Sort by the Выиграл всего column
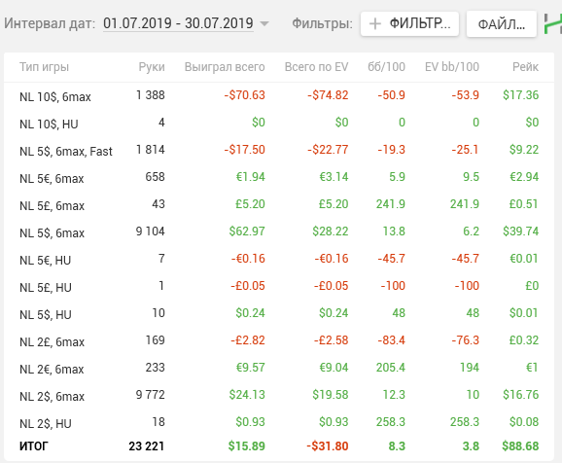562x463 pixels. [x=225, y=67]
